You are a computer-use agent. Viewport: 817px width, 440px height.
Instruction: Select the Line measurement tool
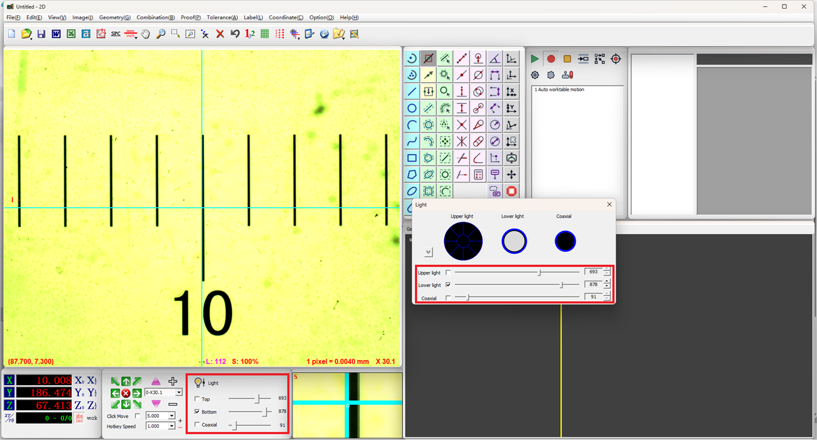412,92
